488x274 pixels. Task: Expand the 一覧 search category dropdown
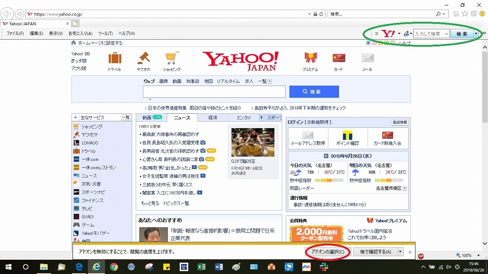(270, 81)
